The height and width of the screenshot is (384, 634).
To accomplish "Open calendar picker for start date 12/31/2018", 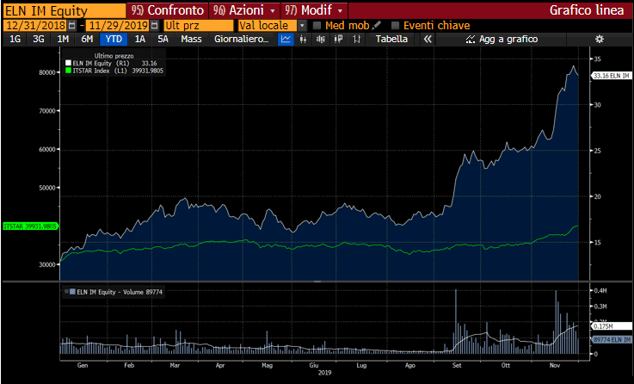I will [x=71, y=26].
